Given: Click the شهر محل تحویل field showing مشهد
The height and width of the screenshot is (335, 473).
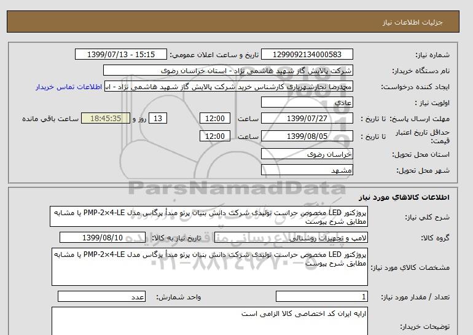Looking at the screenshot, I should tap(308, 170).
